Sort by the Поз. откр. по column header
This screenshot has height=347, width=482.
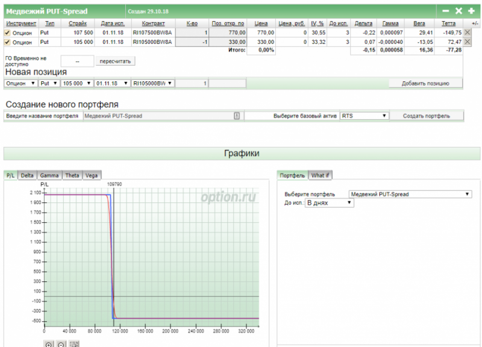tap(228, 23)
